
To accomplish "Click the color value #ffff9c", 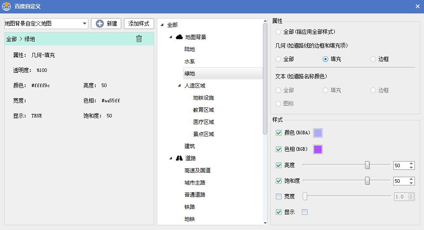I will (x=41, y=85).
